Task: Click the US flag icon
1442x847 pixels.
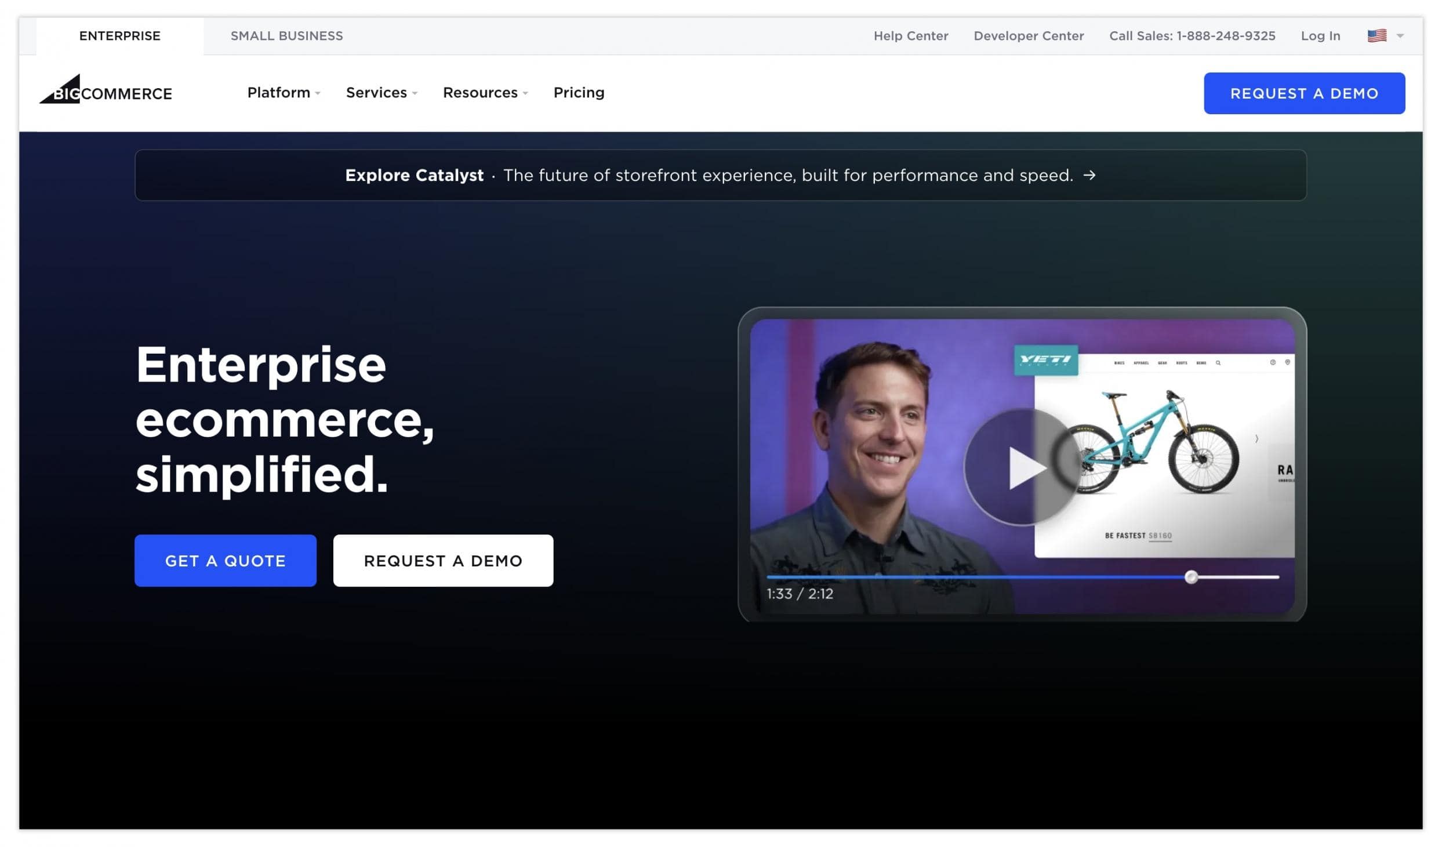Action: (x=1377, y=36)
